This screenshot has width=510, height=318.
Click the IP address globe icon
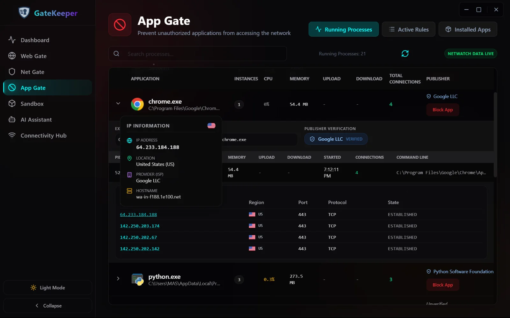129,141
